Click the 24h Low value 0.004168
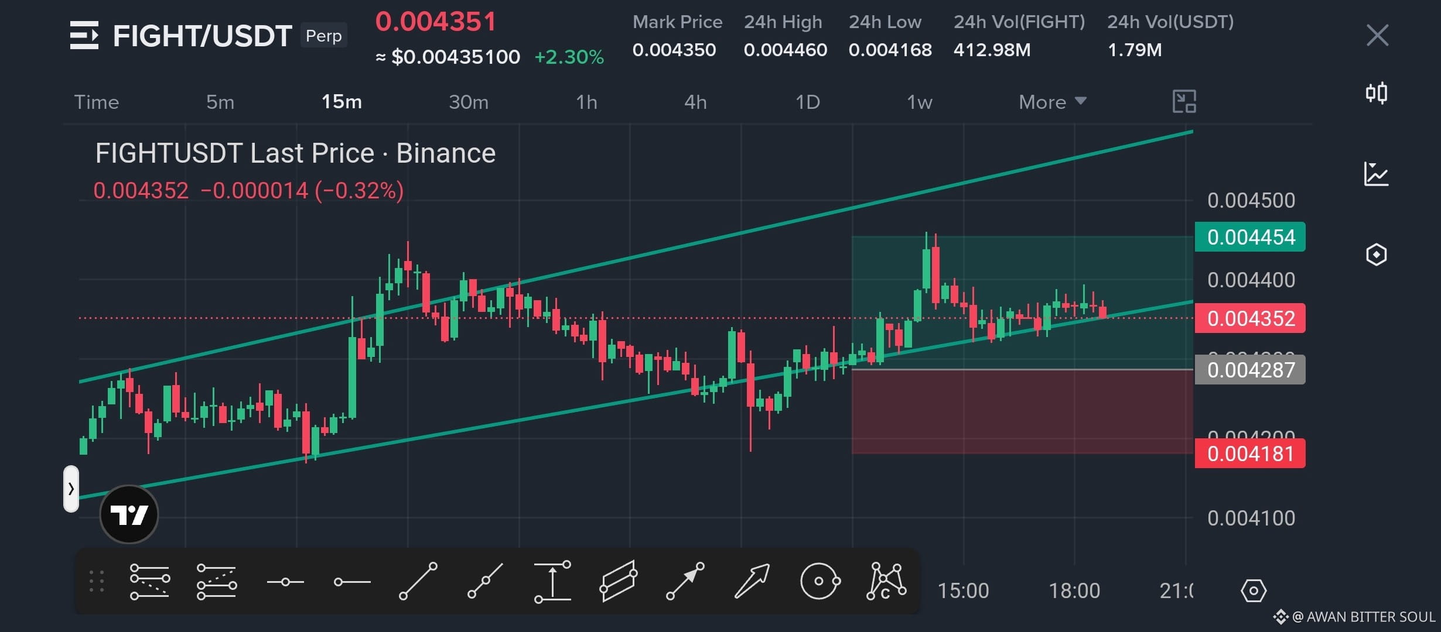The width and height of the screenshot is (1441, 632). [890, 50]
